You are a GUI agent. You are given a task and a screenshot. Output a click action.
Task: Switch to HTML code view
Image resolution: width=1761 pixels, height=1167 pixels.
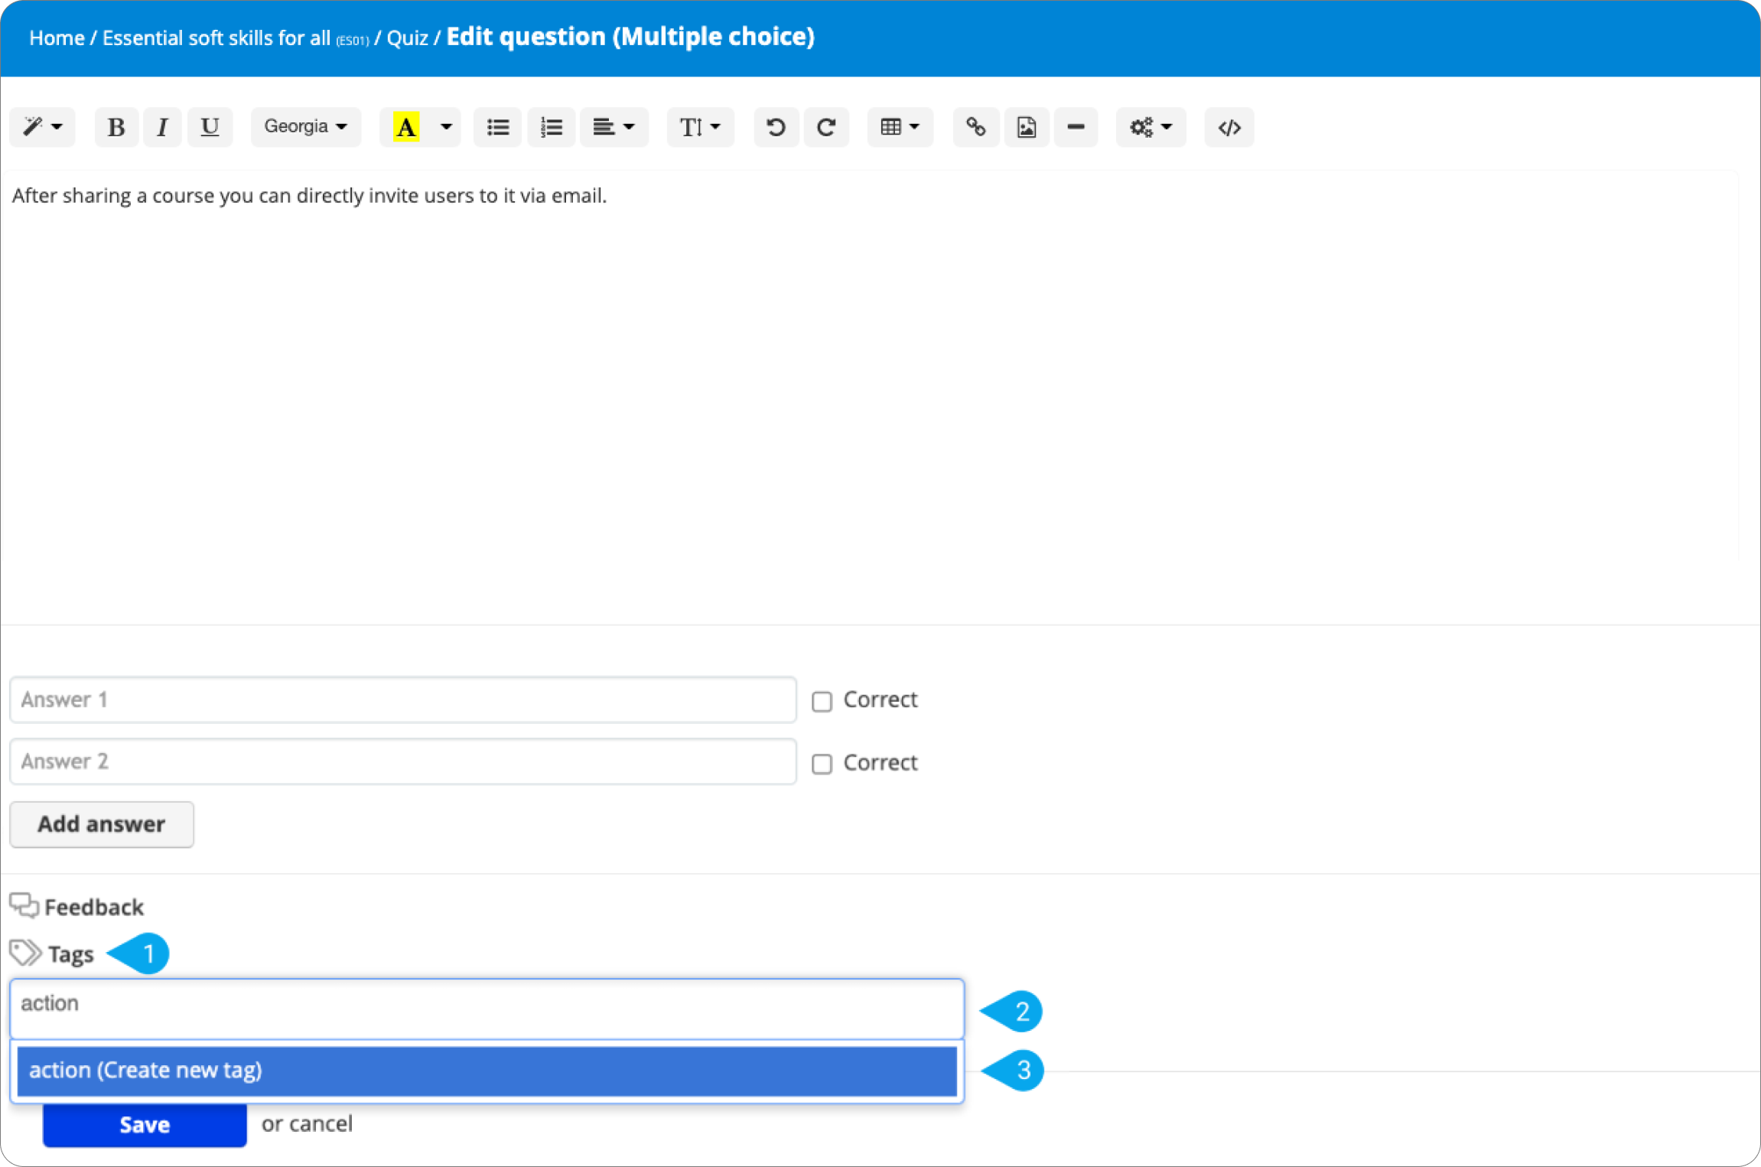pos(1229,126)
